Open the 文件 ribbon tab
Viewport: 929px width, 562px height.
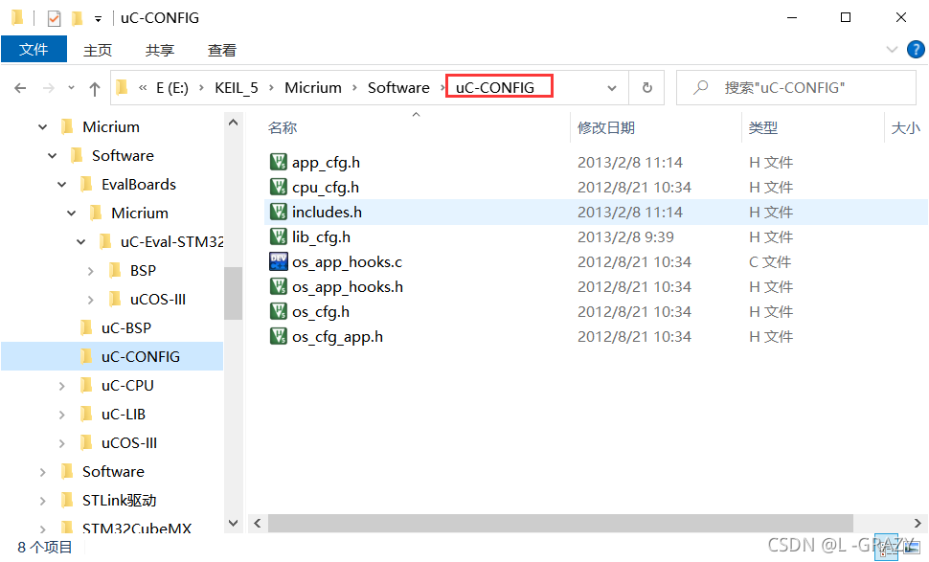tap(34, 49)
